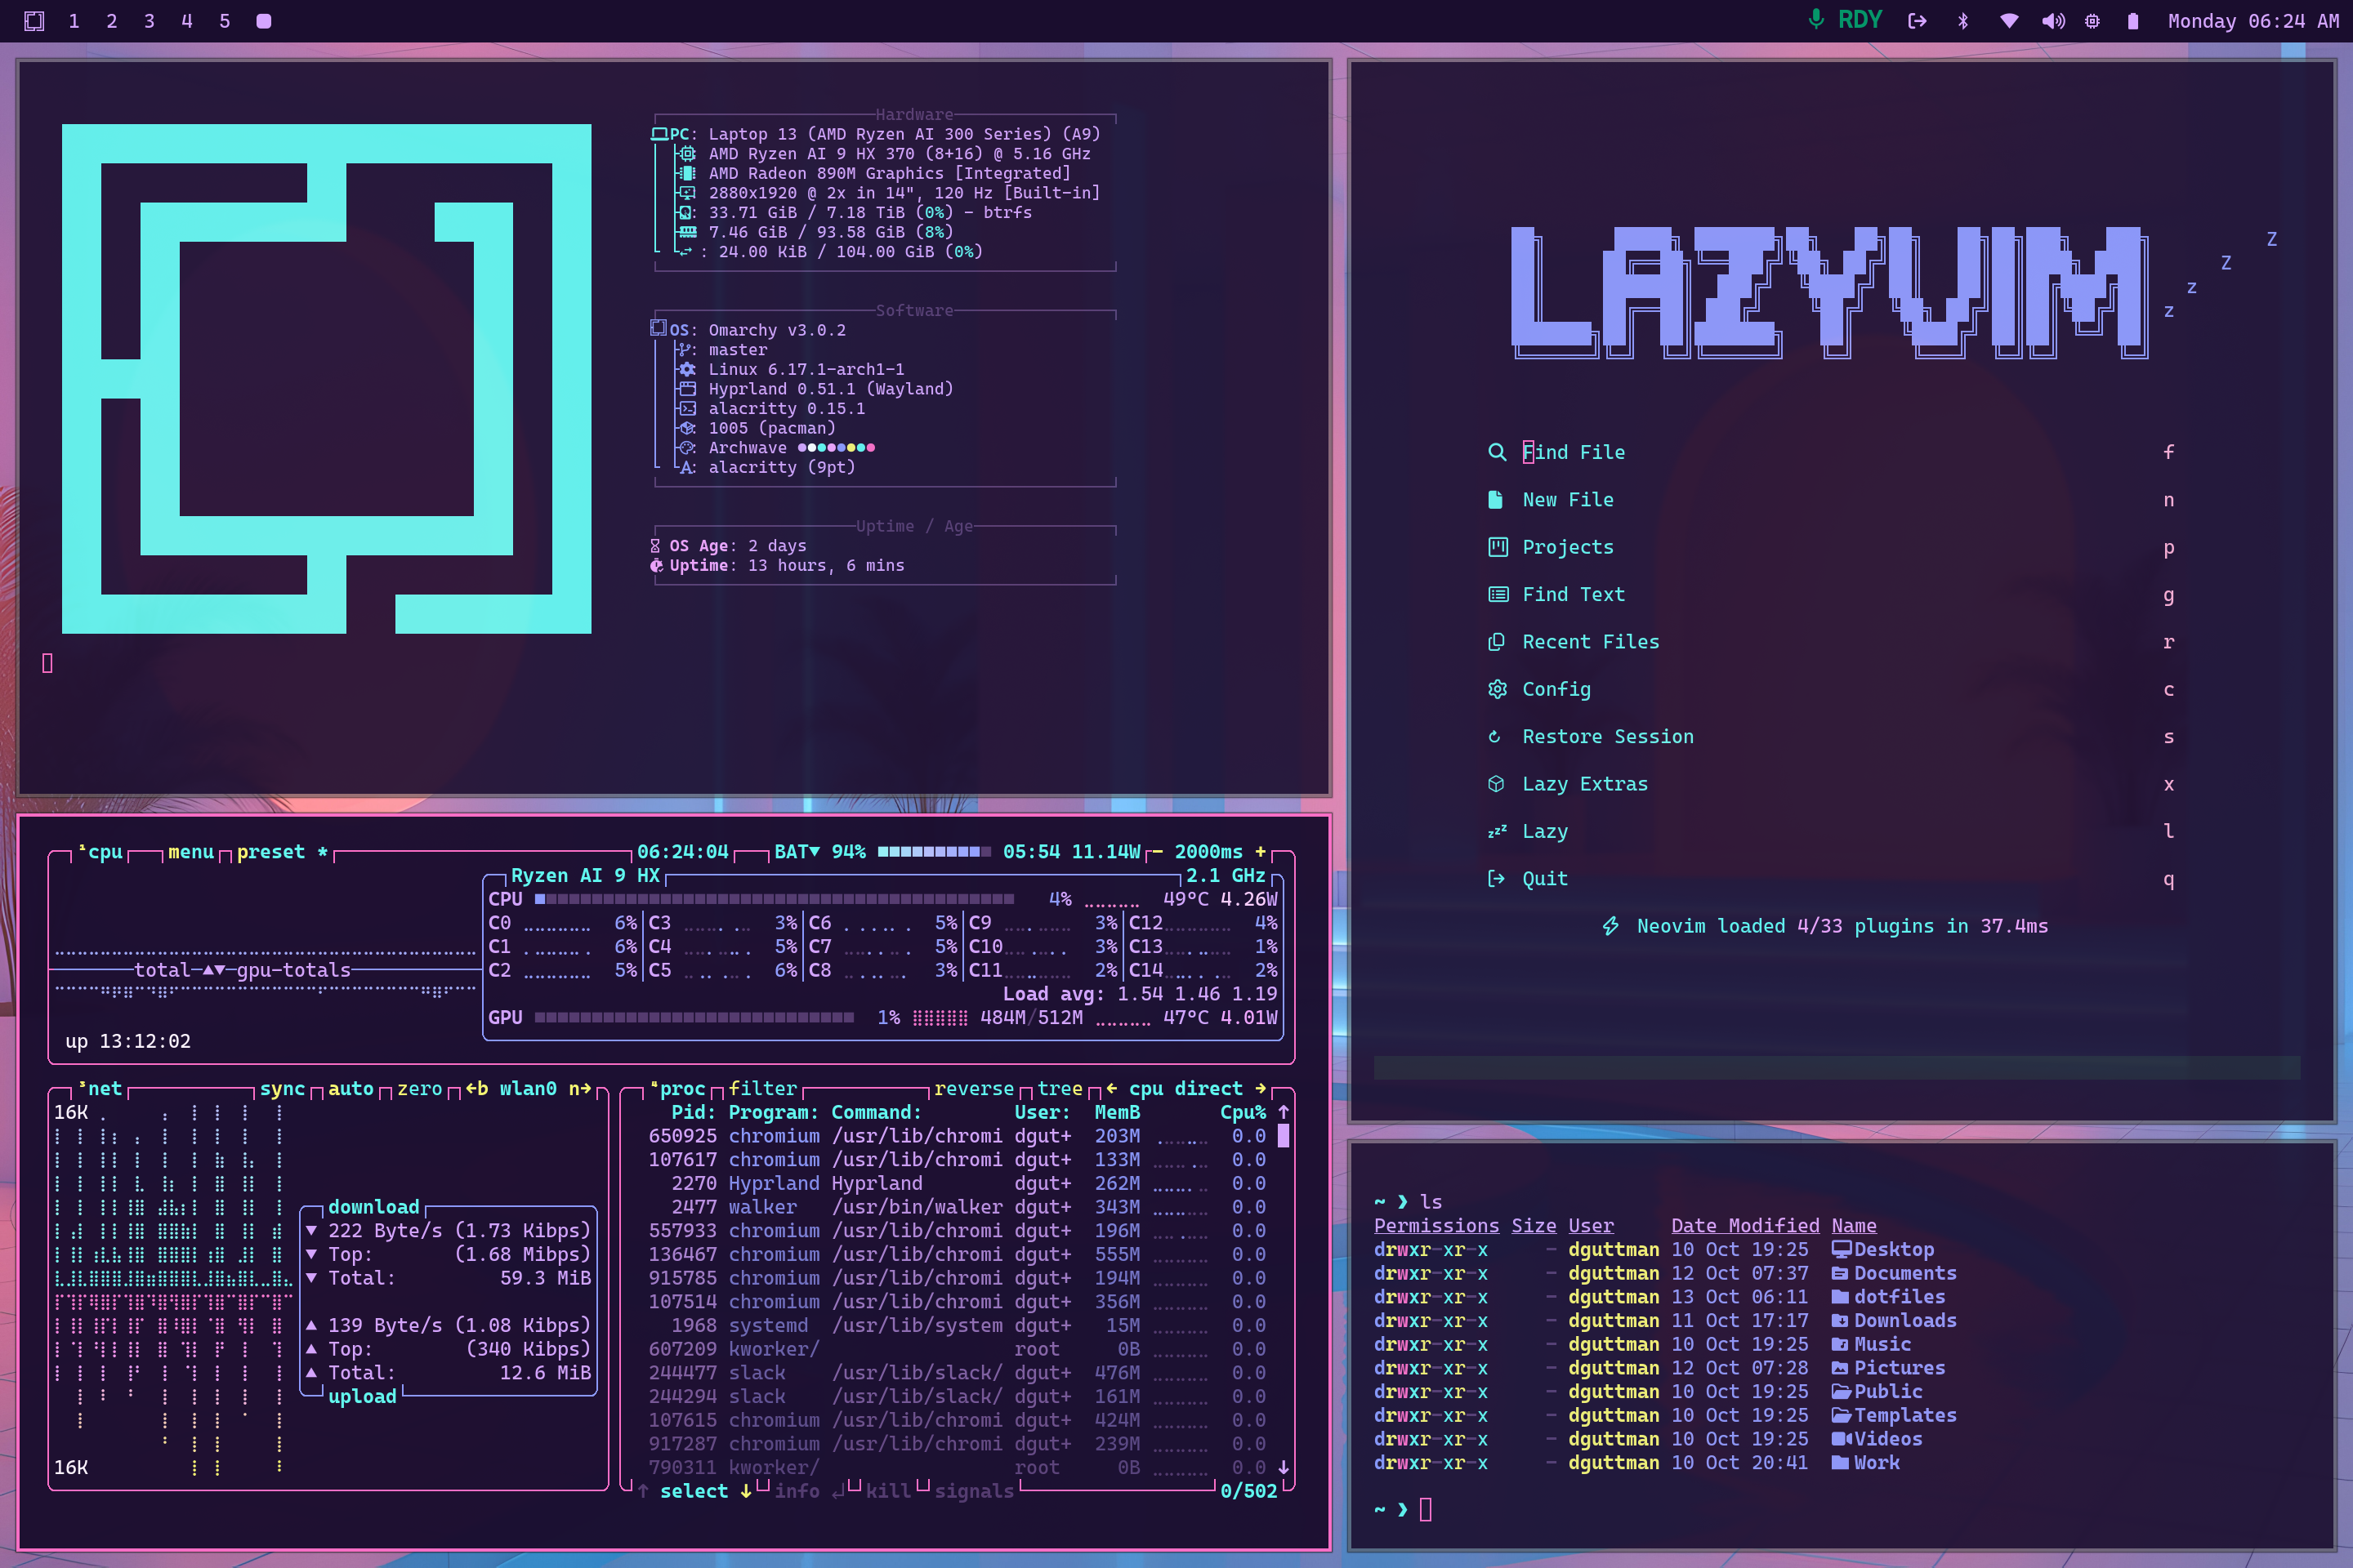Click the Projects board icon in LazyVim

click(1498, 547)
